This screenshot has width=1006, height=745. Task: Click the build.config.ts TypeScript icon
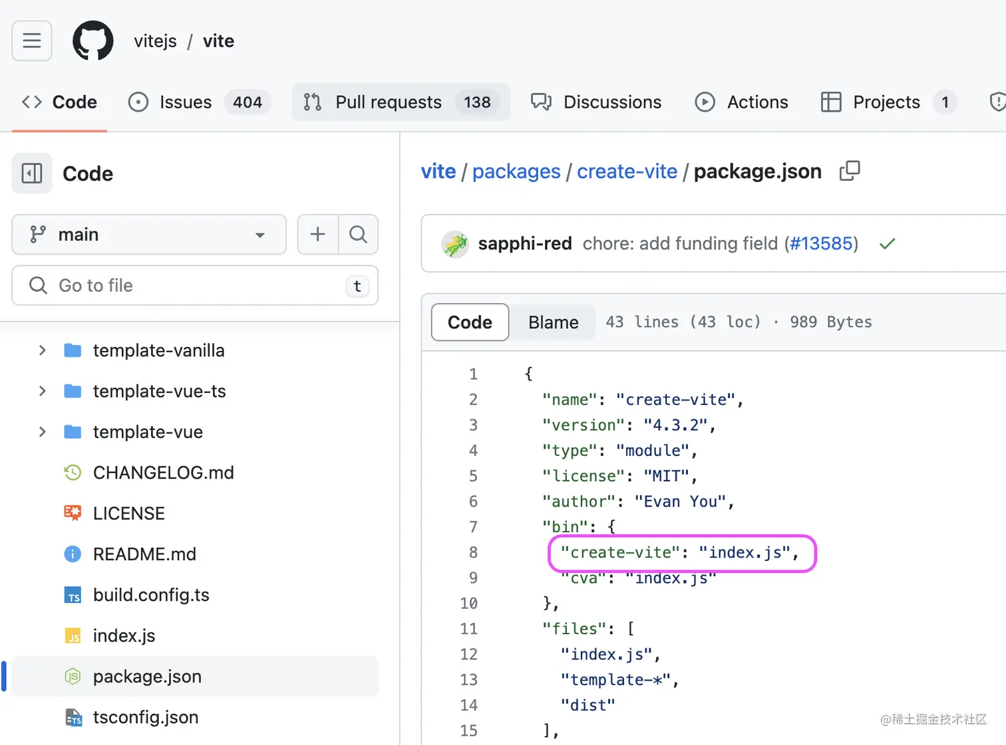coord(73,595)
